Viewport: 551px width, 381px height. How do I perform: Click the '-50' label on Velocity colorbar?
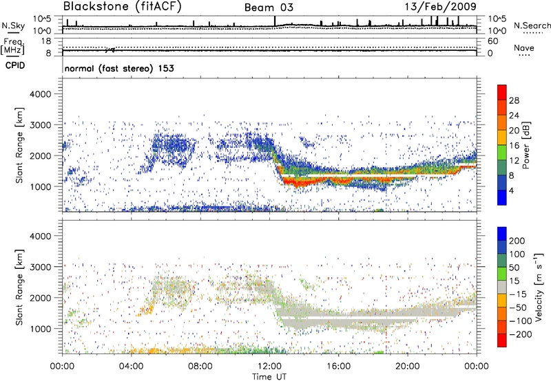coord(518,307)
